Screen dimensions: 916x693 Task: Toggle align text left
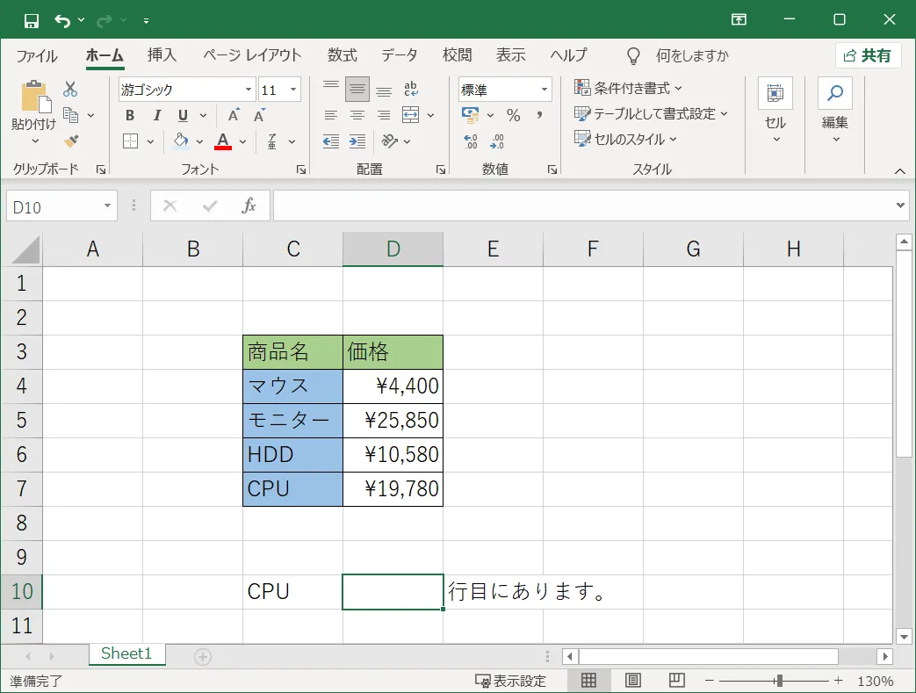coord(330,115)
